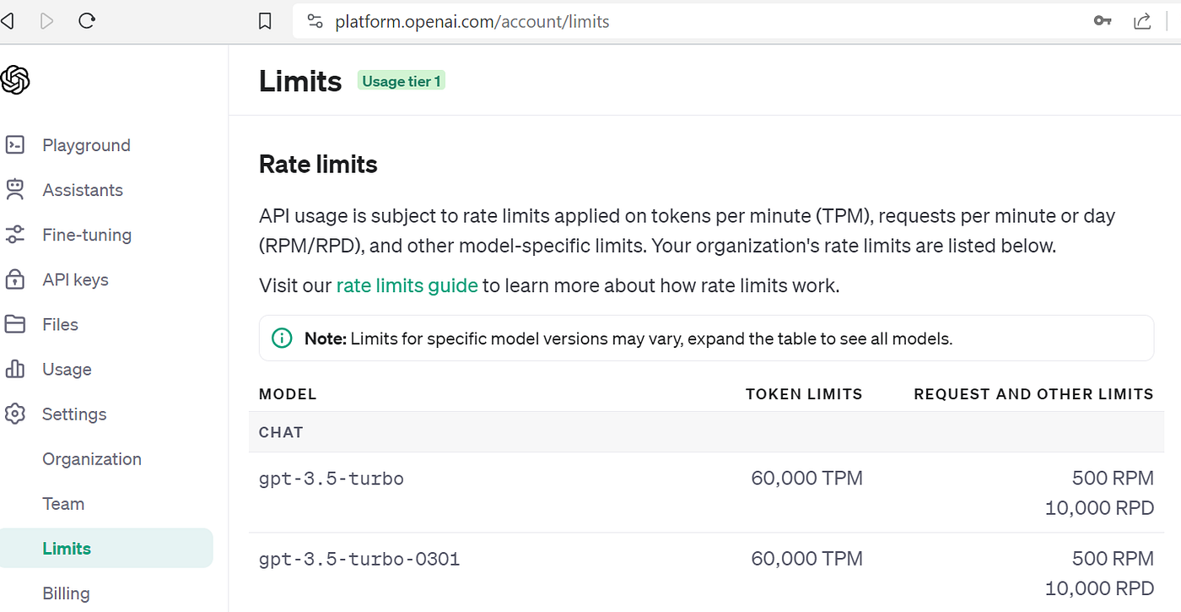
Task: Open the Billing settings page
Action: 66,593
